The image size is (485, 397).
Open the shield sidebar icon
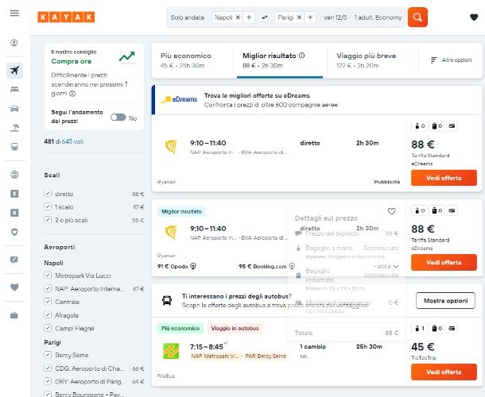tap(14, 232)
